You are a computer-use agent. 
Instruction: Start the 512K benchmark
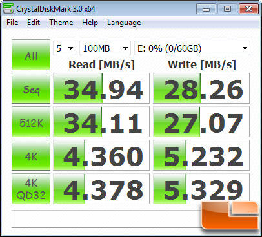point(31,122)
